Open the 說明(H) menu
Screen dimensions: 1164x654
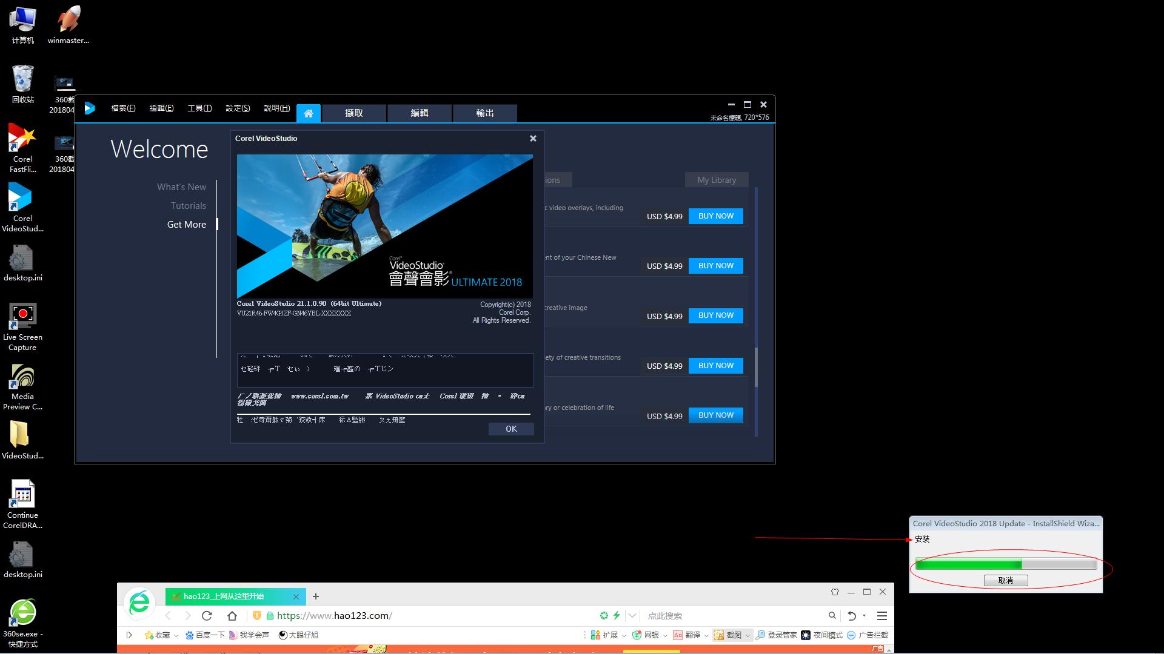coord(276,108)
